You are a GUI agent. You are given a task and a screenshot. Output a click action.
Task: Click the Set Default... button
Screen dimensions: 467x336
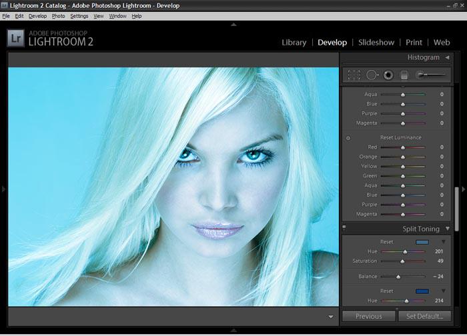pyautogui.click(x=425, y=316)
